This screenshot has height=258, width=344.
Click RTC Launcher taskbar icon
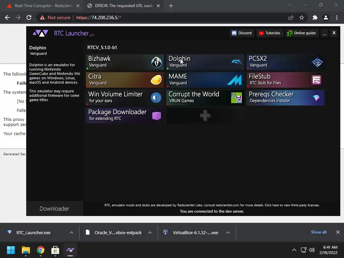(x=70, y=250)
